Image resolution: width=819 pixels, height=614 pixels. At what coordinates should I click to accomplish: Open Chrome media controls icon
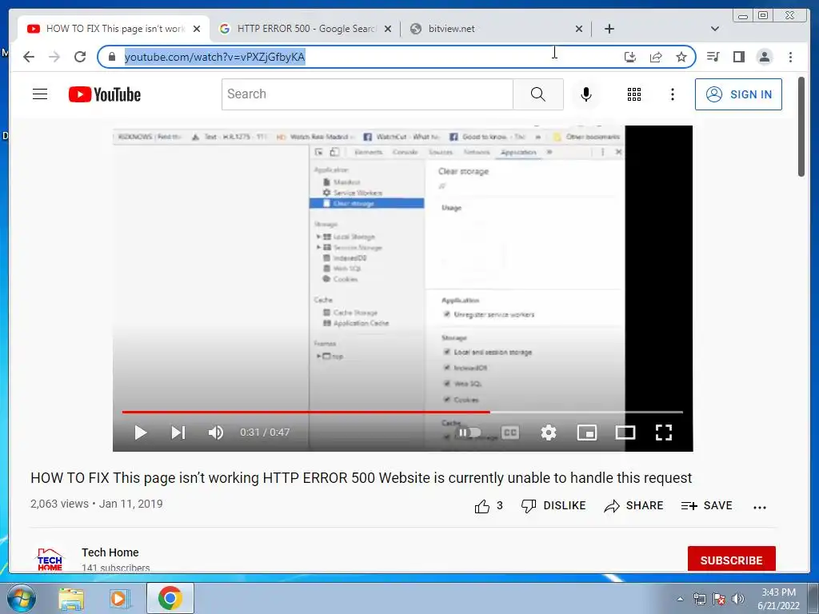[713, 57]
